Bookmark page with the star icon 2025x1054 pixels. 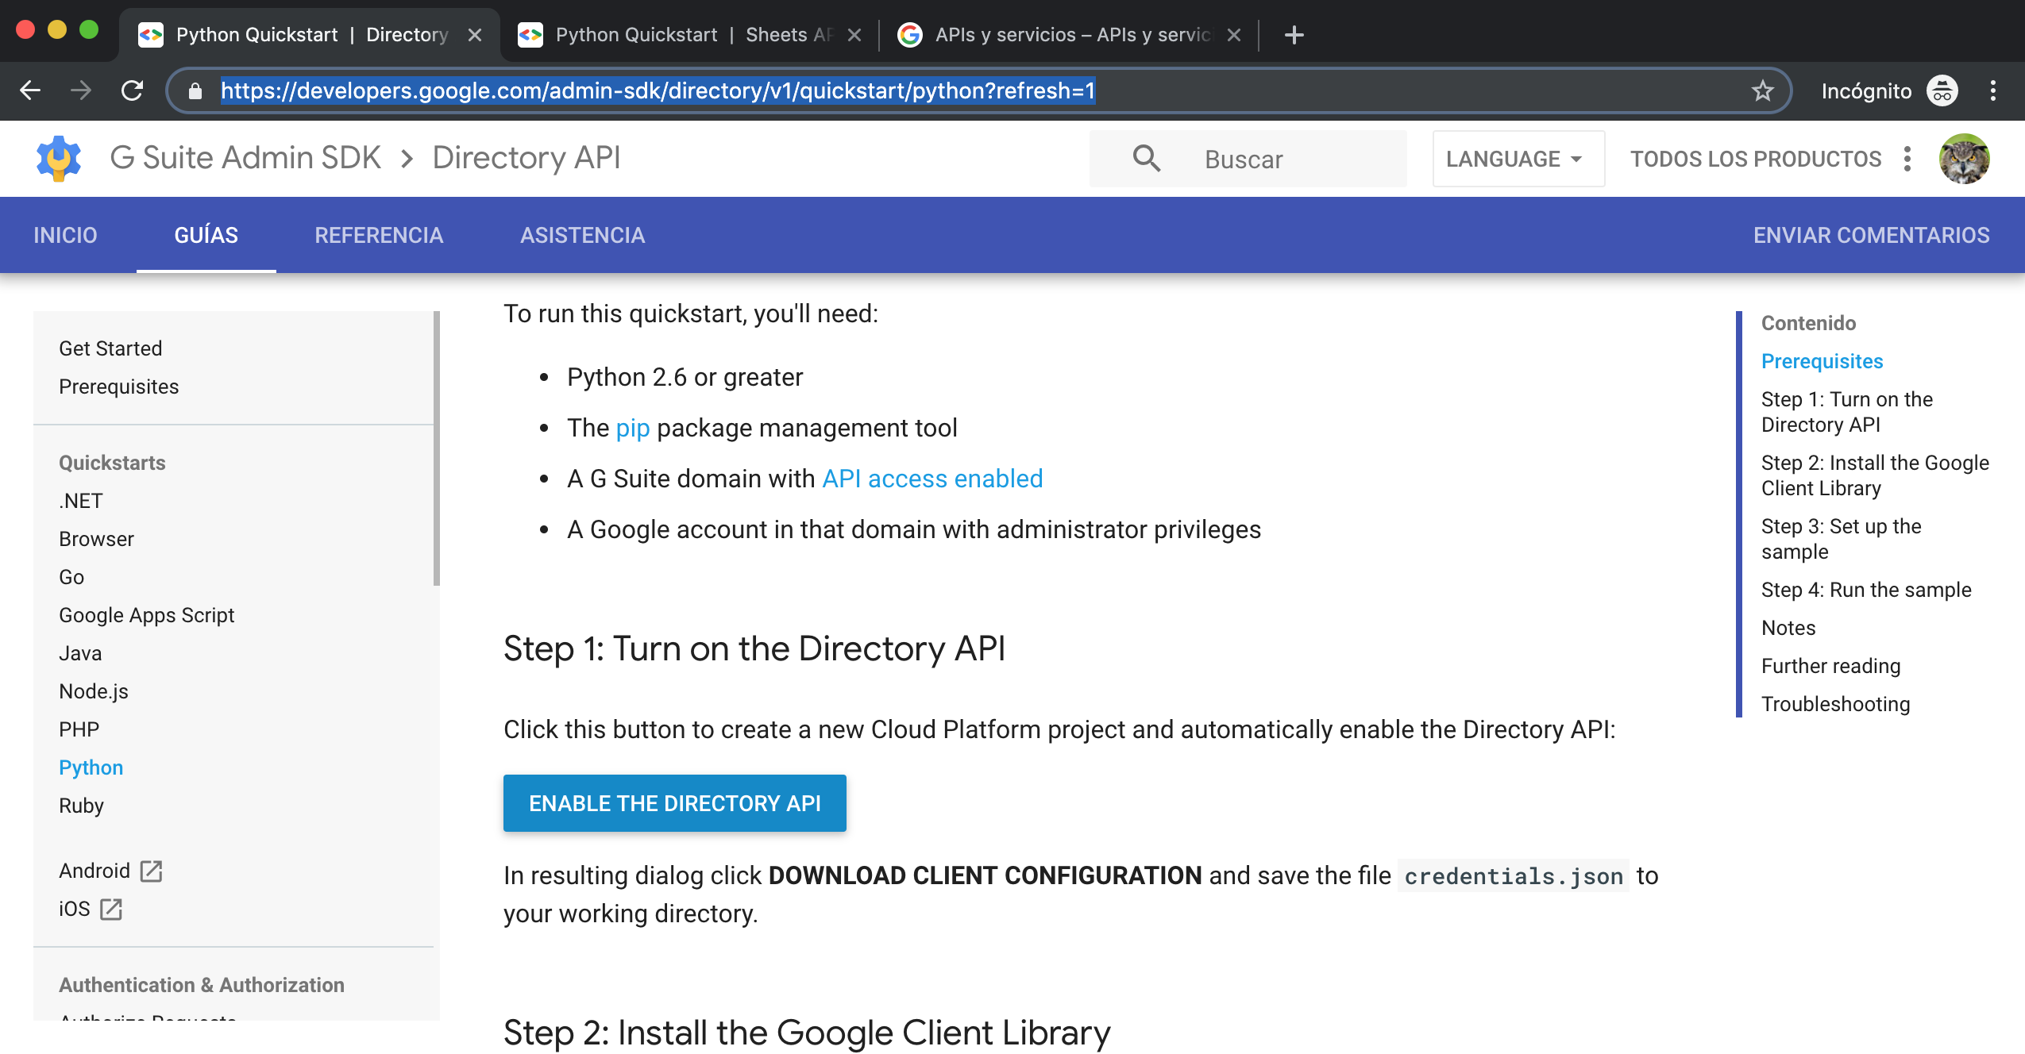coord(1762,90)
